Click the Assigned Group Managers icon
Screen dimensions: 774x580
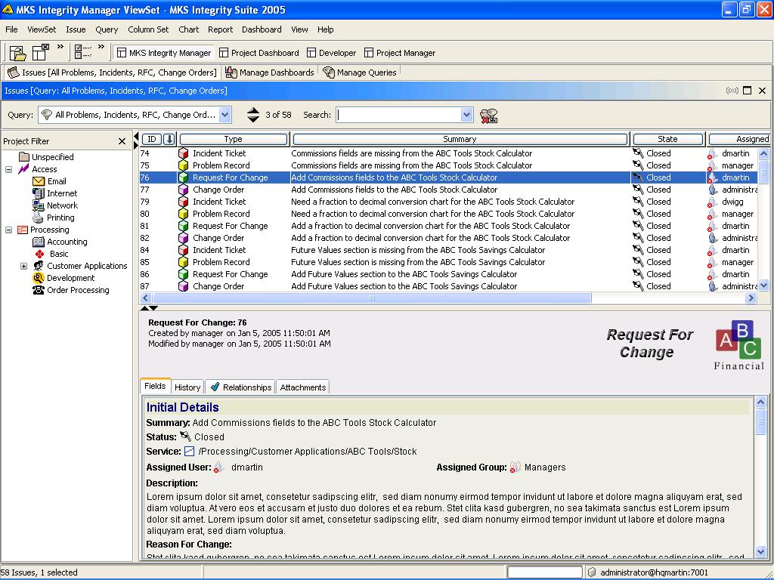(x=515, y=467)
